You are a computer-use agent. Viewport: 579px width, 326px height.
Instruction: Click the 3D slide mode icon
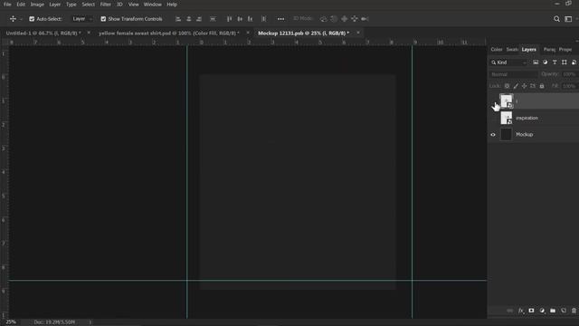355,19
